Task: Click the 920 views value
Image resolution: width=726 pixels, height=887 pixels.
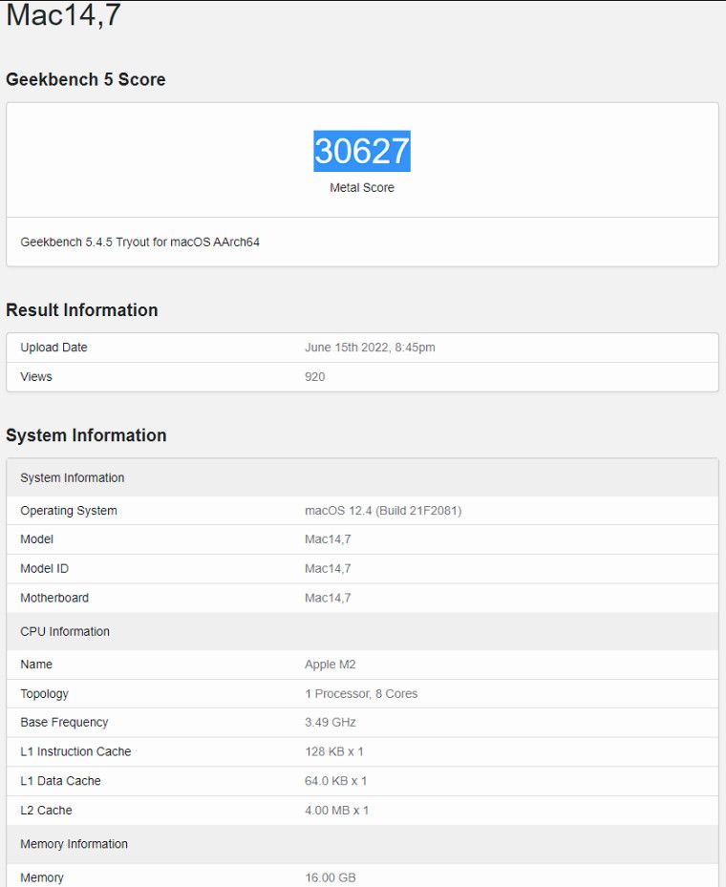Action: pos(314,377)
